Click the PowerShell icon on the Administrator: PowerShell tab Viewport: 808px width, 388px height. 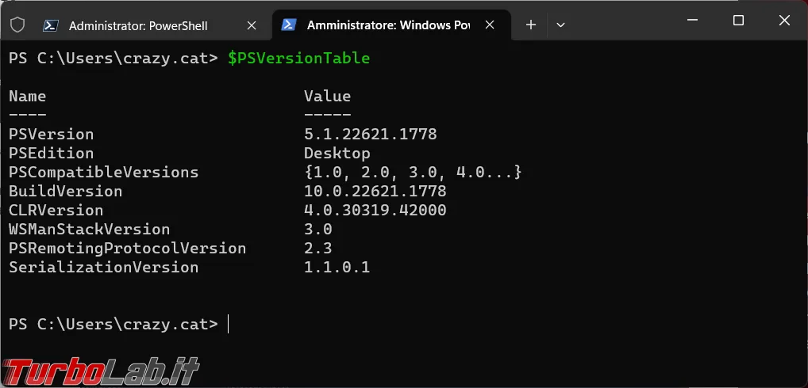(x=50, y=25)
